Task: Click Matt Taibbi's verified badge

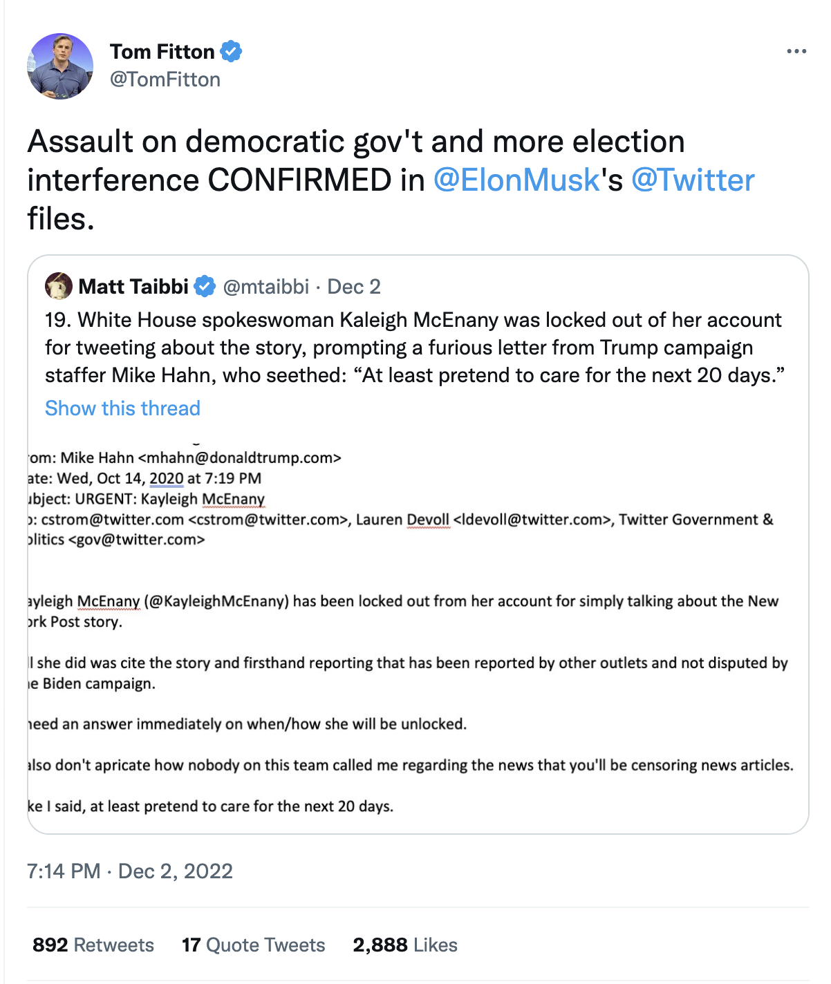Action: [205, 286]
